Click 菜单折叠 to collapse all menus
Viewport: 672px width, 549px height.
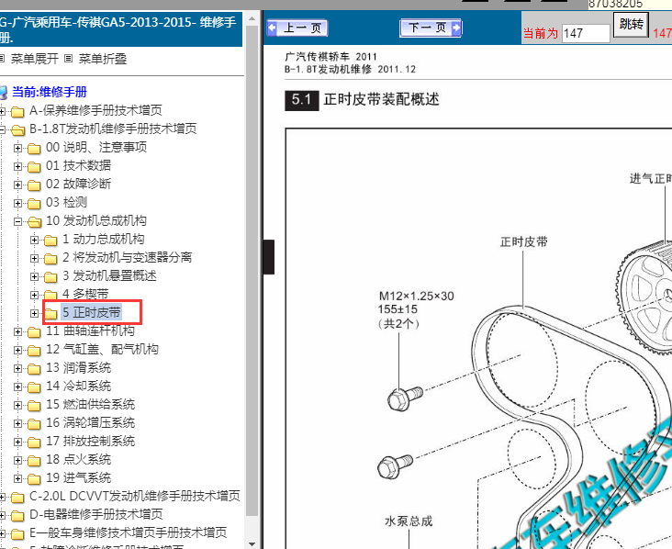[x=103, y=59]
